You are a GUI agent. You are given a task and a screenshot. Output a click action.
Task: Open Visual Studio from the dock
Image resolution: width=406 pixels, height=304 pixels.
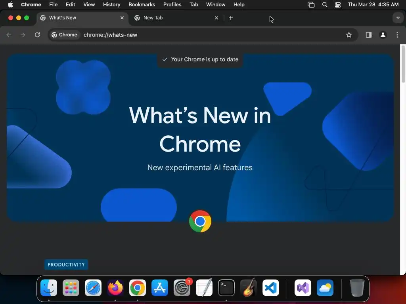coord(303,288)
